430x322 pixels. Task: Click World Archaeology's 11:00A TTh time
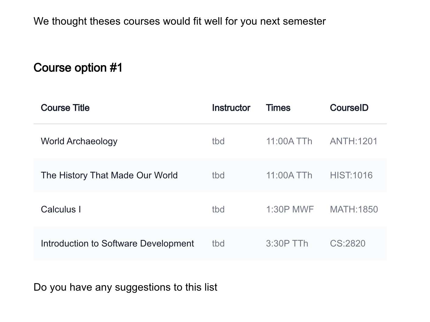pyautogui.click(x=289, y=141)
